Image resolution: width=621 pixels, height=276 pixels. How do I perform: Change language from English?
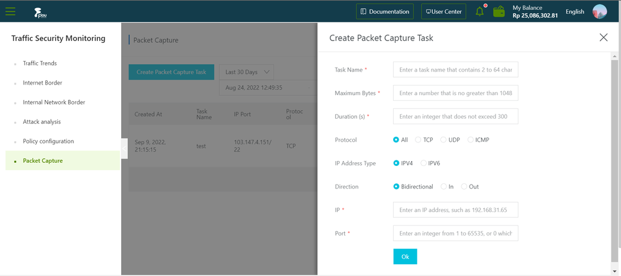pyautogui.click(x=574, y=11)
